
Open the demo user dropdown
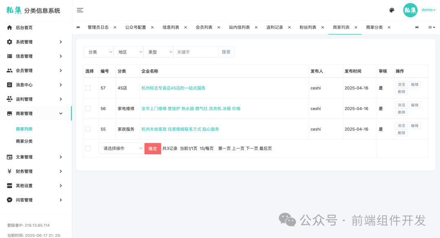tap(428, 10)
